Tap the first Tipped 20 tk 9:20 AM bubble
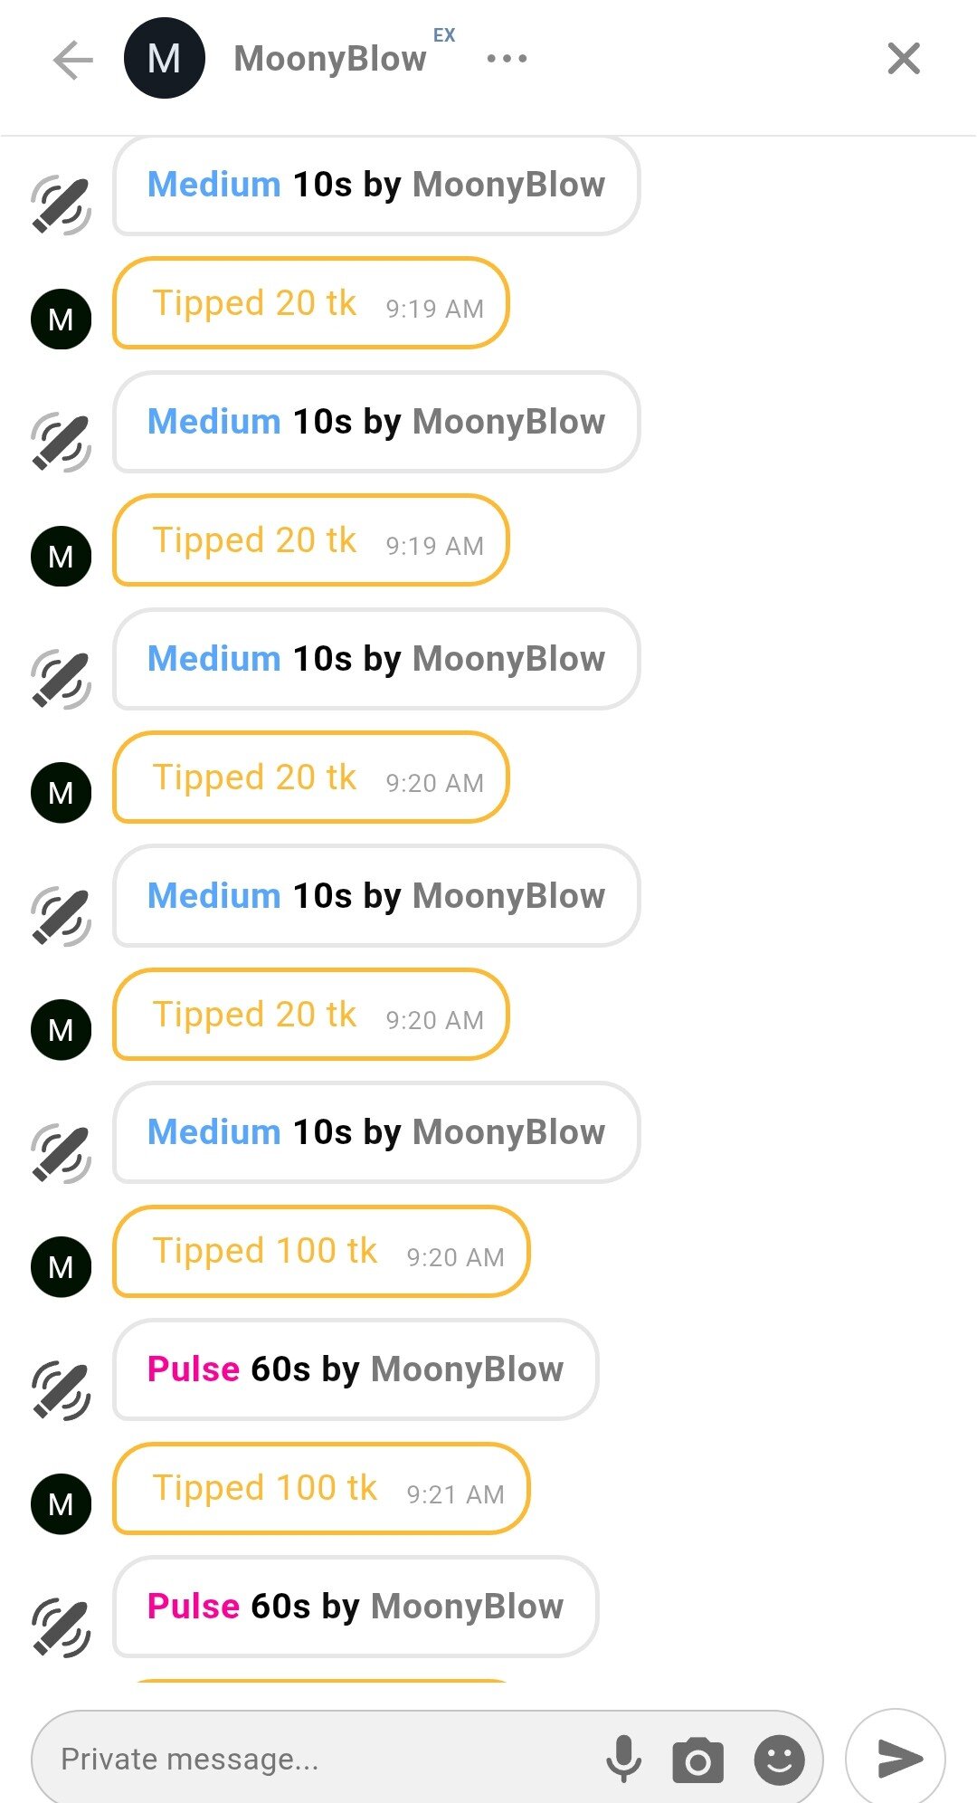The image size is (977, 1803). (x=310, y=778)
